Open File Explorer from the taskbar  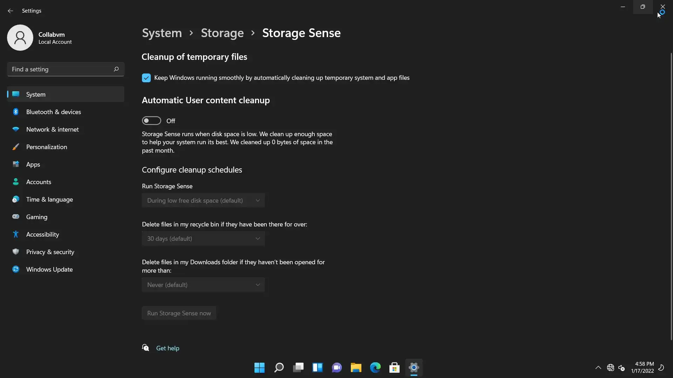coord(356,367)
